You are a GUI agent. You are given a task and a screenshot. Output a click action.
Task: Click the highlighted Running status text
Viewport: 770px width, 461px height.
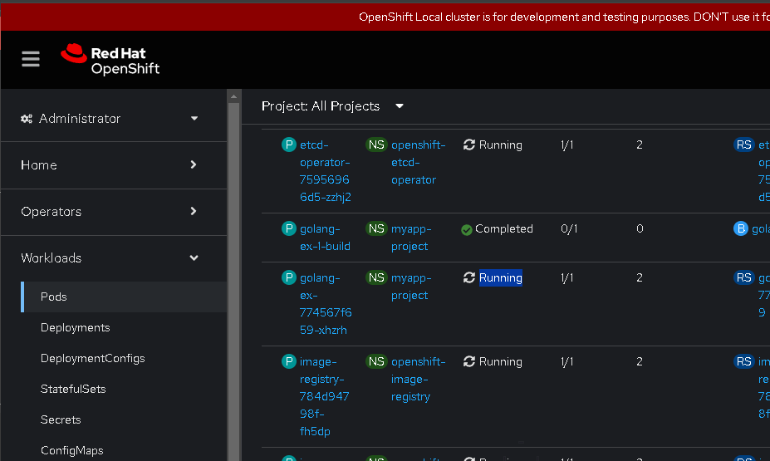(x=500, y=278)
